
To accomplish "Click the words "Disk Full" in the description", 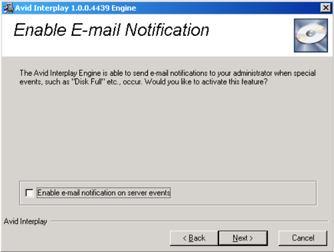I will 87,82.
